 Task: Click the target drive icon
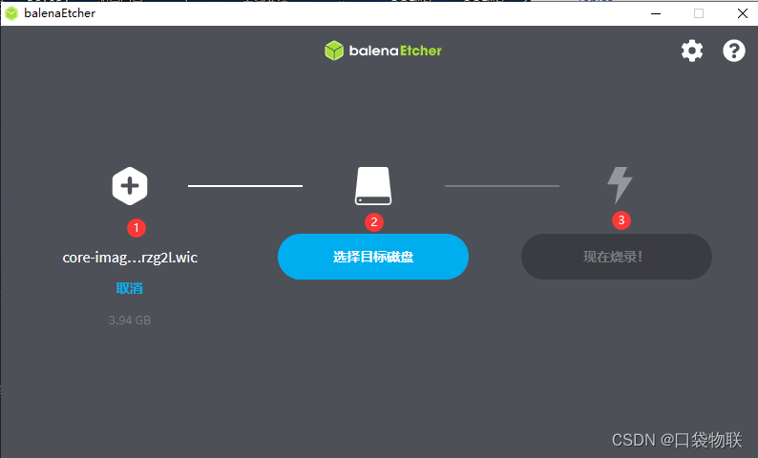click(x=373, y=186)
